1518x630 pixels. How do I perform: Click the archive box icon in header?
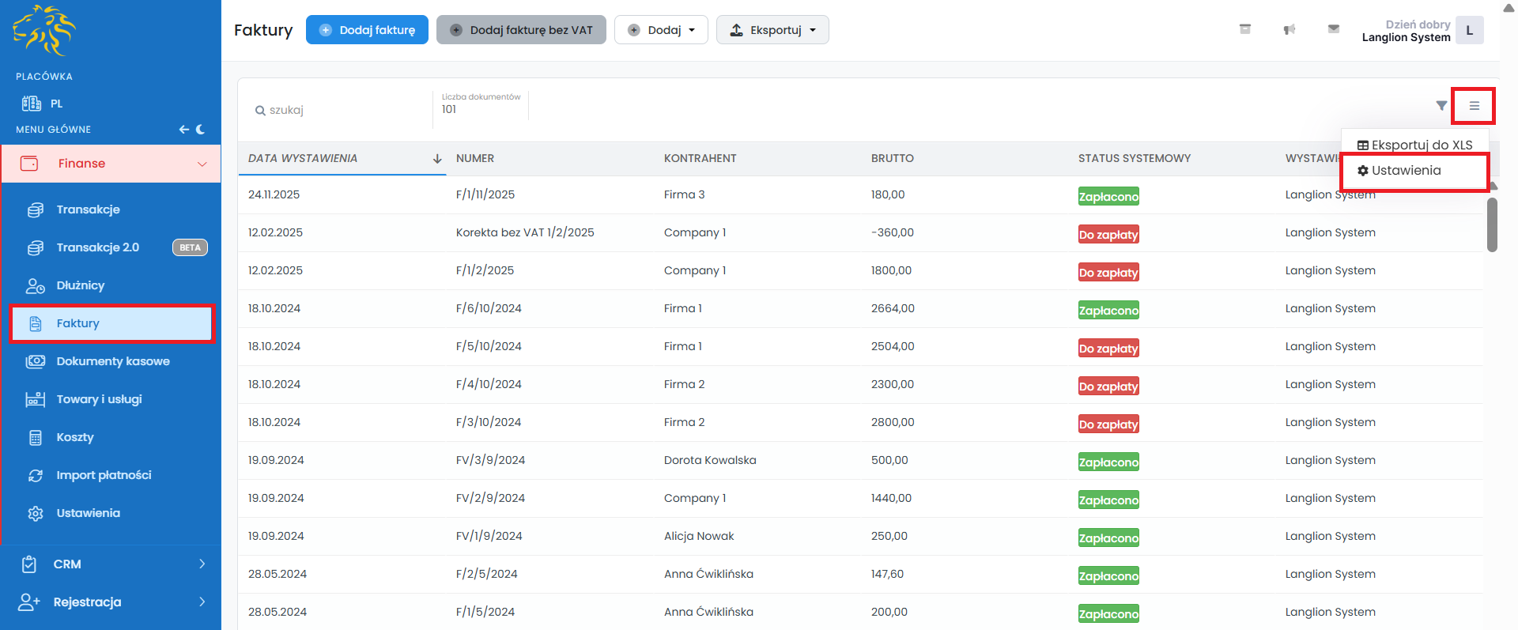[1245, 29]
